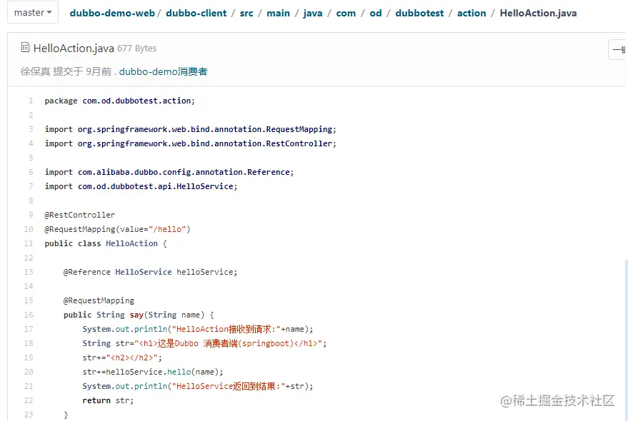Click the package com.od.dubbotest.action declaration
This screenshot has height=421, width=628.
120,101
